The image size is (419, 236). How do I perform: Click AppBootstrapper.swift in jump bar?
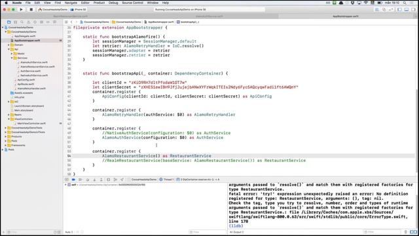[159, 22]
